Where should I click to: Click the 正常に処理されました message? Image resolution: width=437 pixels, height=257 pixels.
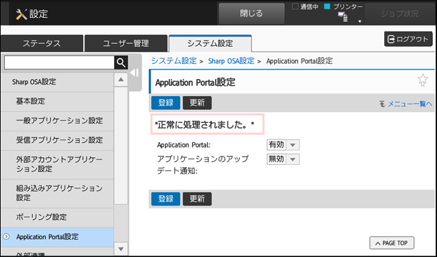207,124
